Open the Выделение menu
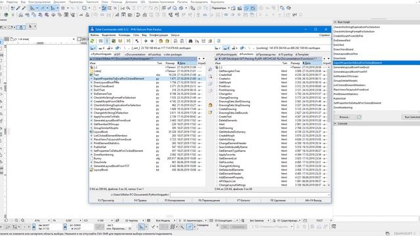 tap(109, 35)
